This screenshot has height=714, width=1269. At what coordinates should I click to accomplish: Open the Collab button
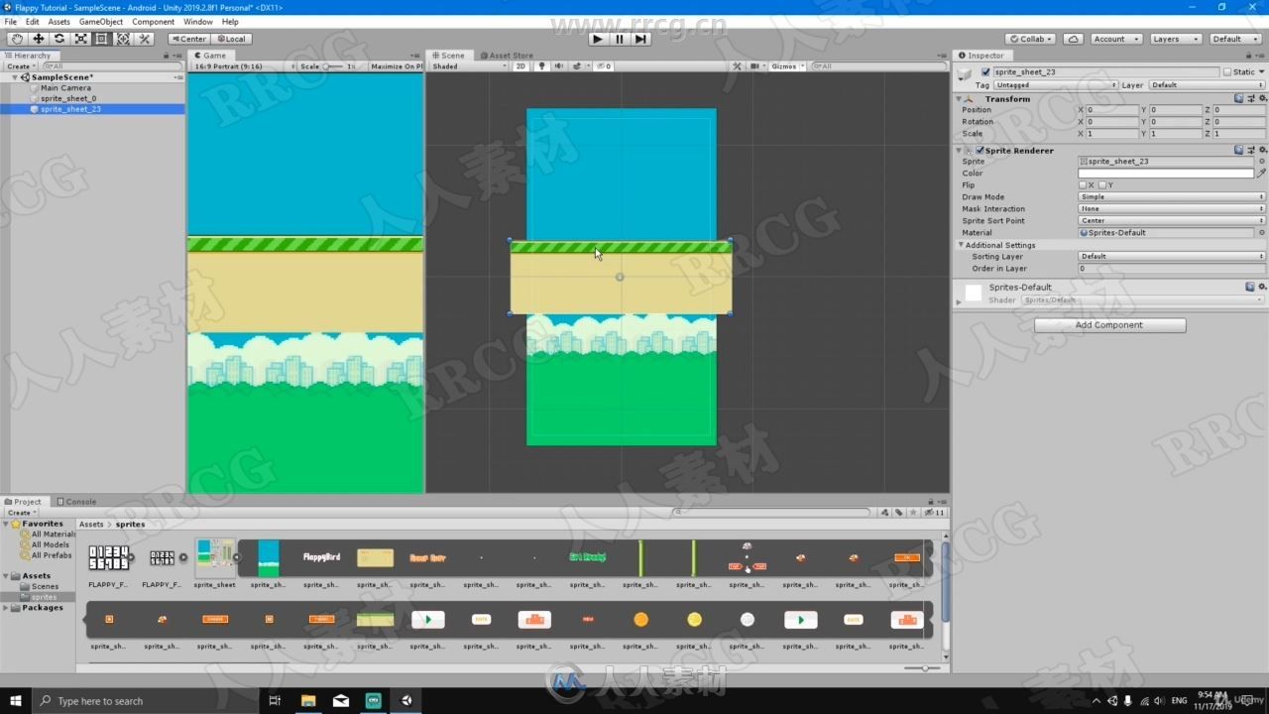pos(1032,39)
